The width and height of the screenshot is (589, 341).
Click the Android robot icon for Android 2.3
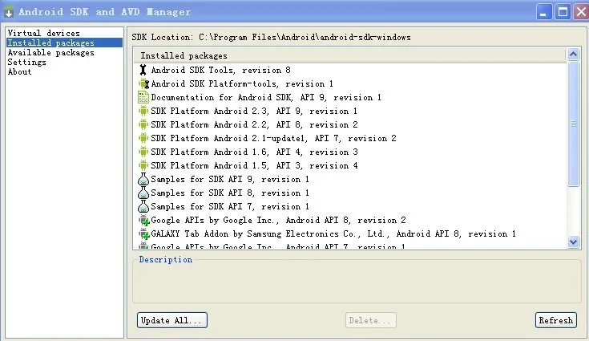click(143, 111)
